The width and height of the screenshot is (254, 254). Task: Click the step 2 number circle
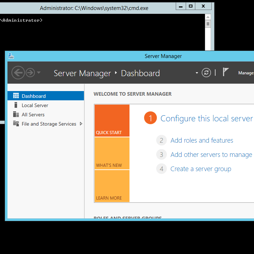point(162,140)
